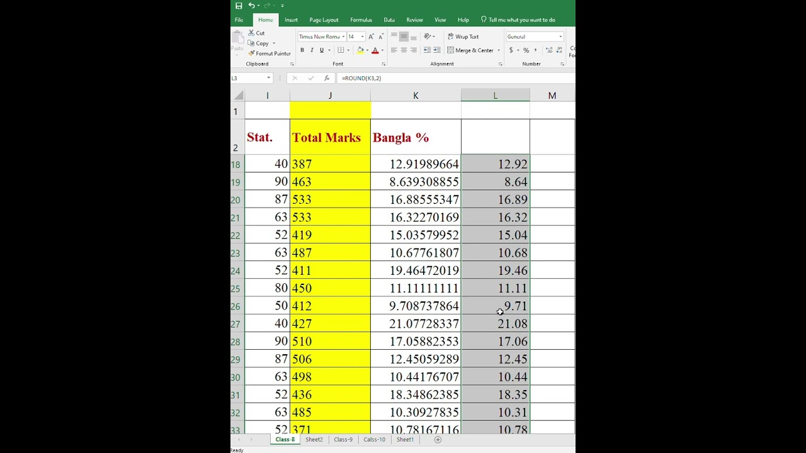This screenshot has width=806, height=453.
Task: Click the Center alignment icon
Action: pyautogui.click(x=404, y=50)
